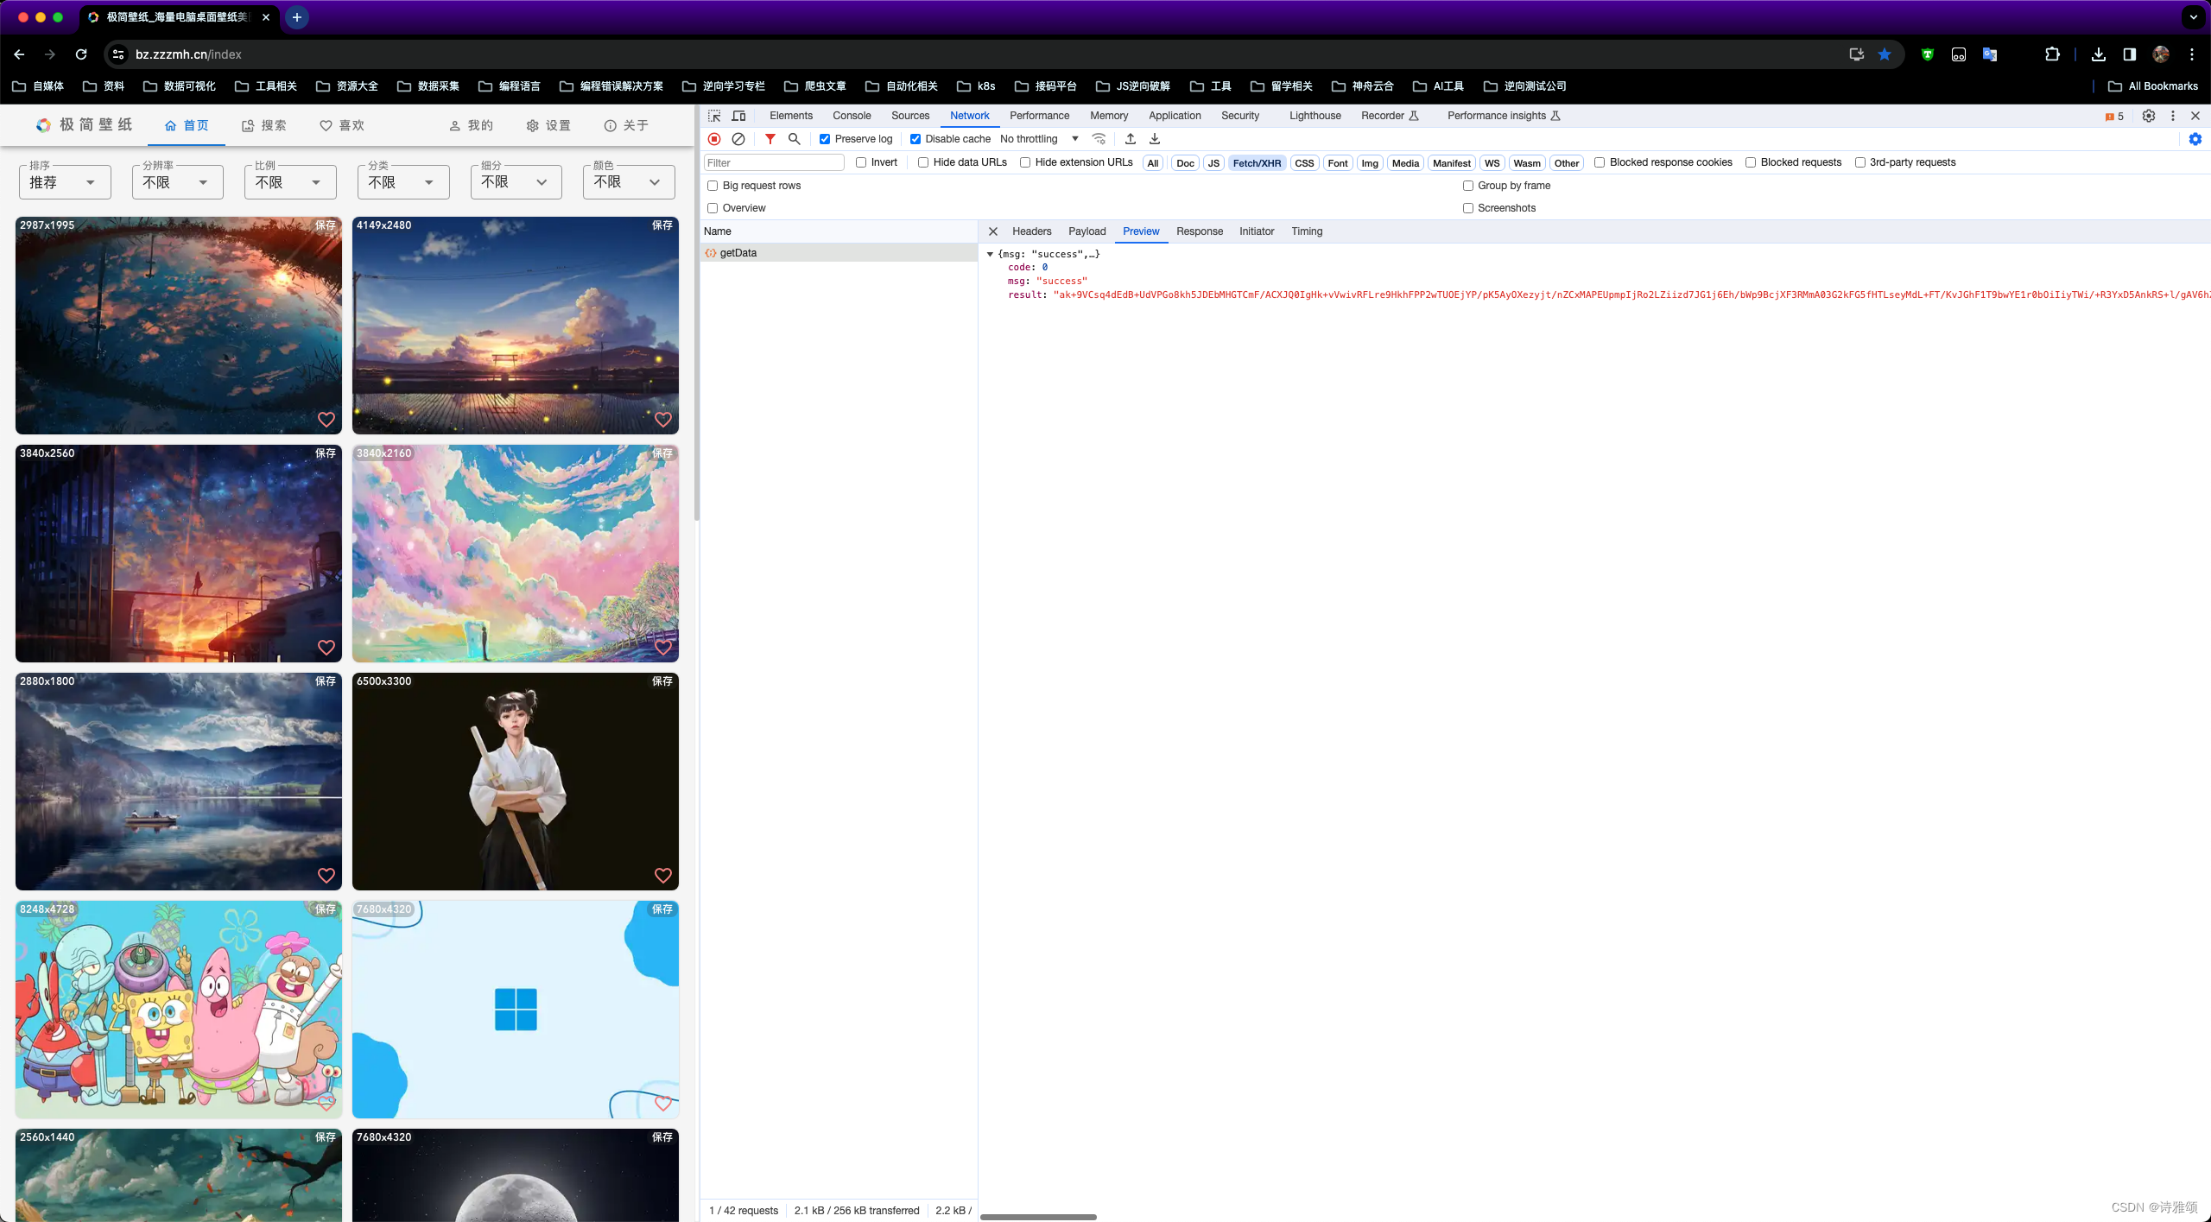This screenshot has width=2211, height=1222.
Task: Toggle the network filter funnel icon
Action: point(770,139)
